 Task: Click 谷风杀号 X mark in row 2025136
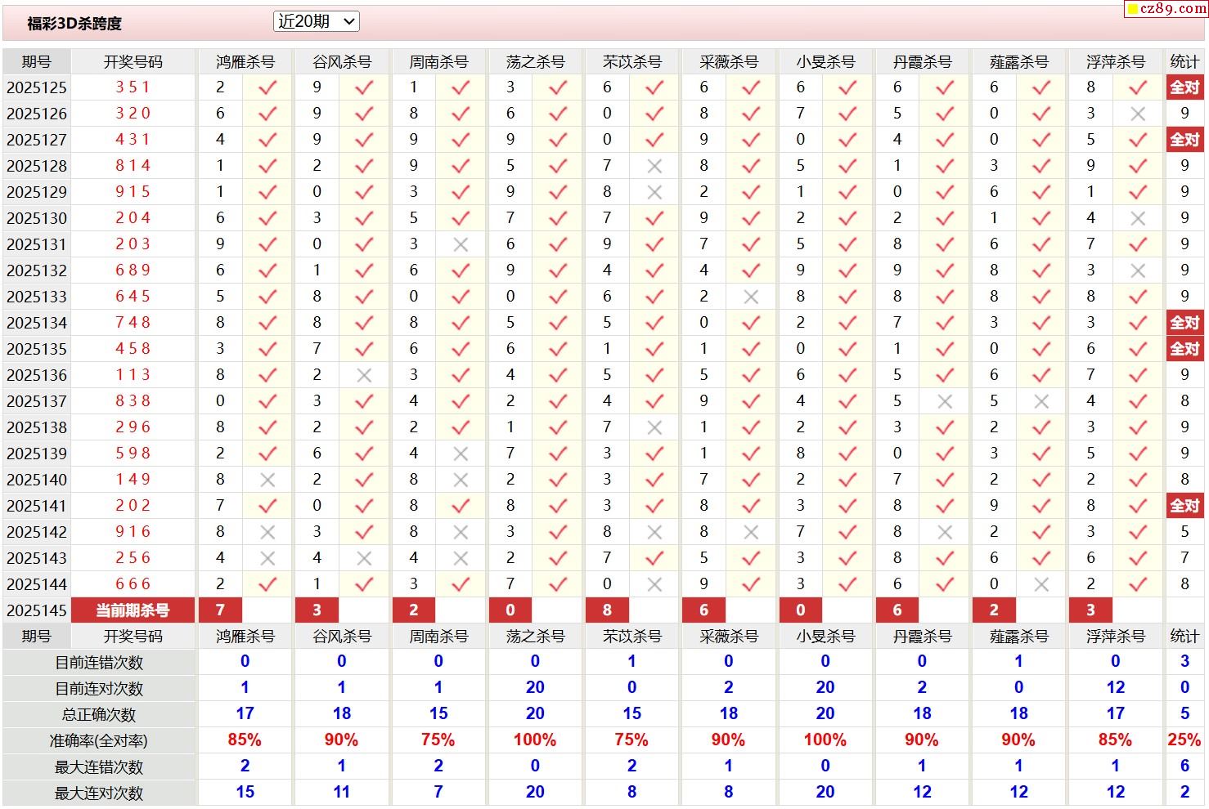[x=364, y=375]
